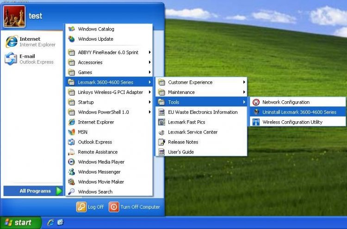Viewport: 347px width, 229px height.
Task: Click the EU Waste Electronics Information label
Action: (203, 112)
